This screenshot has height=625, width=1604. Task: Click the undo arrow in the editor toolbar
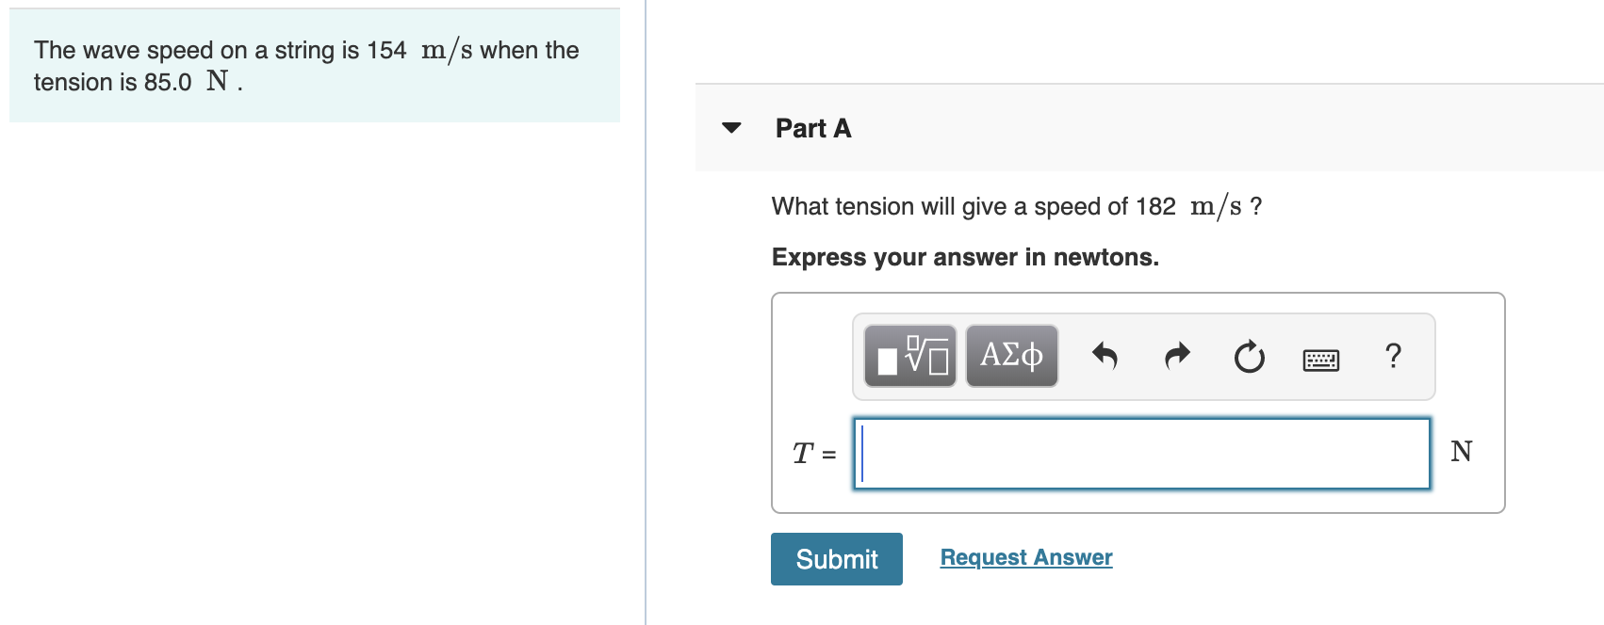click(x=1105, y=356)
